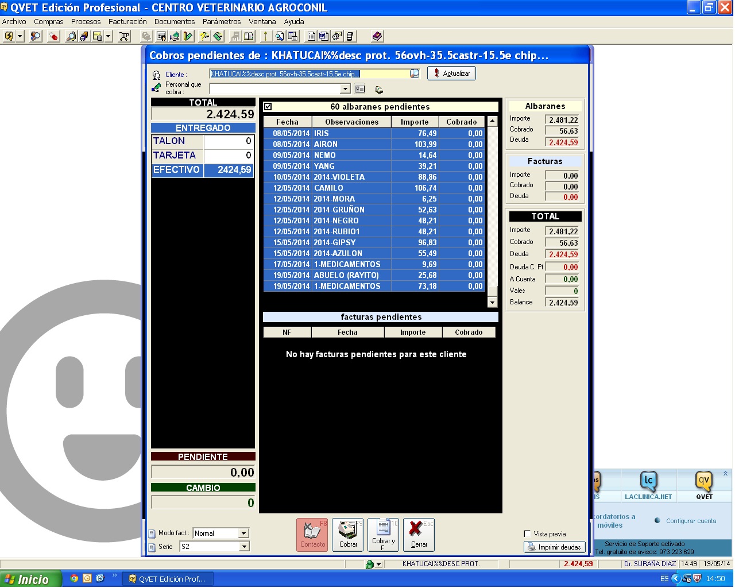The width and height of the screenshot is (735, 588).
Task: Click the Actualizar button
Action: (451, 73)
